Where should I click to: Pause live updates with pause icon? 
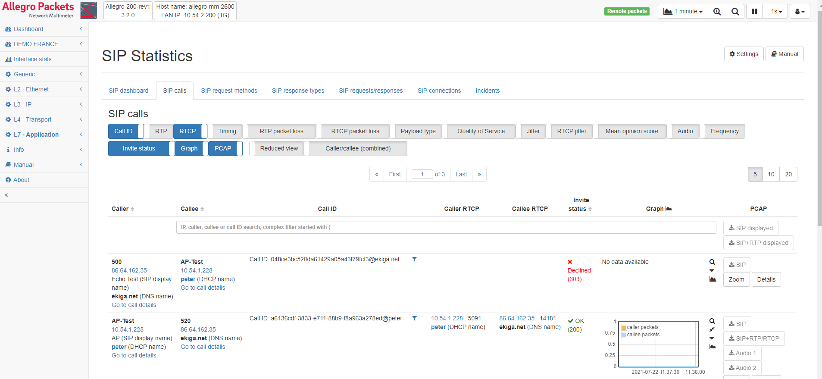[x=754, y=12]
